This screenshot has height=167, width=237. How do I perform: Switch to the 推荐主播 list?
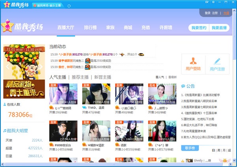80,77
